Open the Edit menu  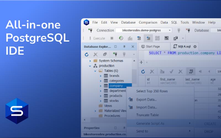point(104,22)
